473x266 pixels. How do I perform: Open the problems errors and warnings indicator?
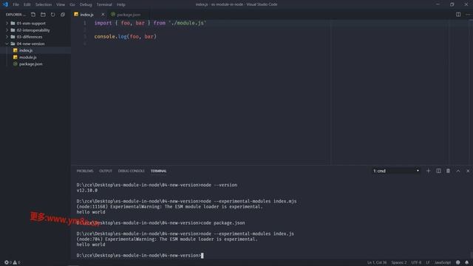12,262
